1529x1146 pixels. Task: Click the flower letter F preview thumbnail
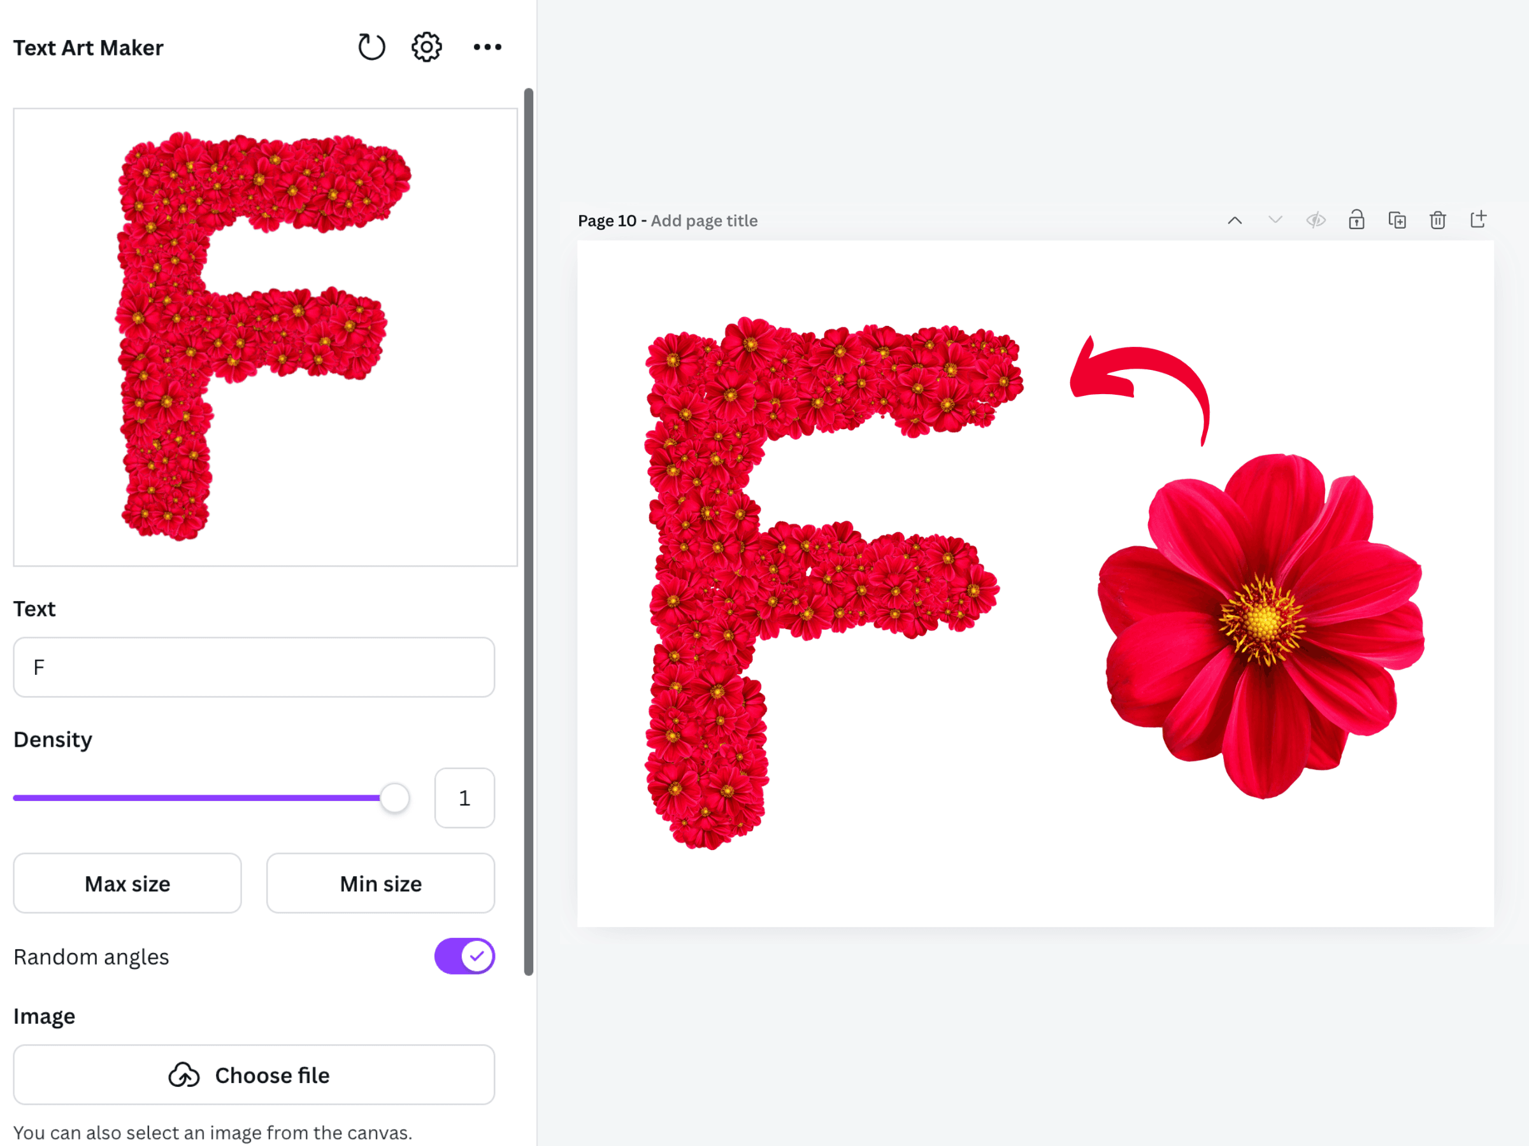[266, 337]
